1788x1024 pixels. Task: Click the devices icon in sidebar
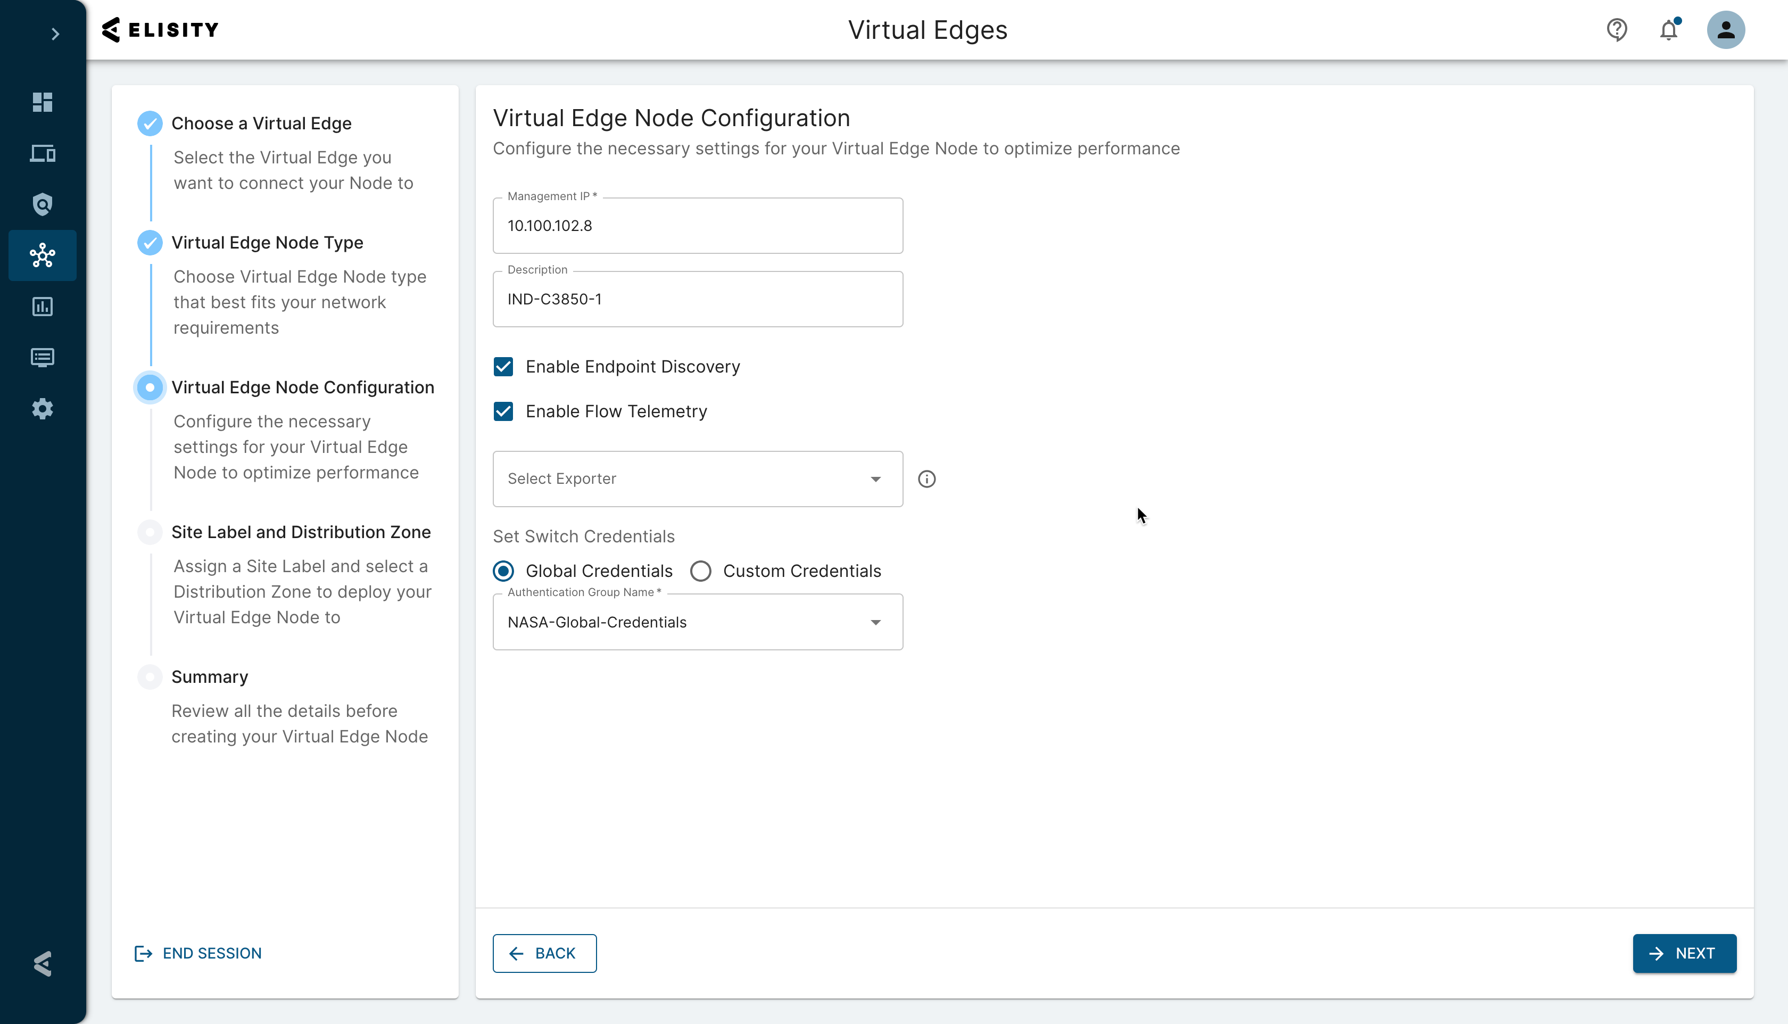tap(42, 153)
